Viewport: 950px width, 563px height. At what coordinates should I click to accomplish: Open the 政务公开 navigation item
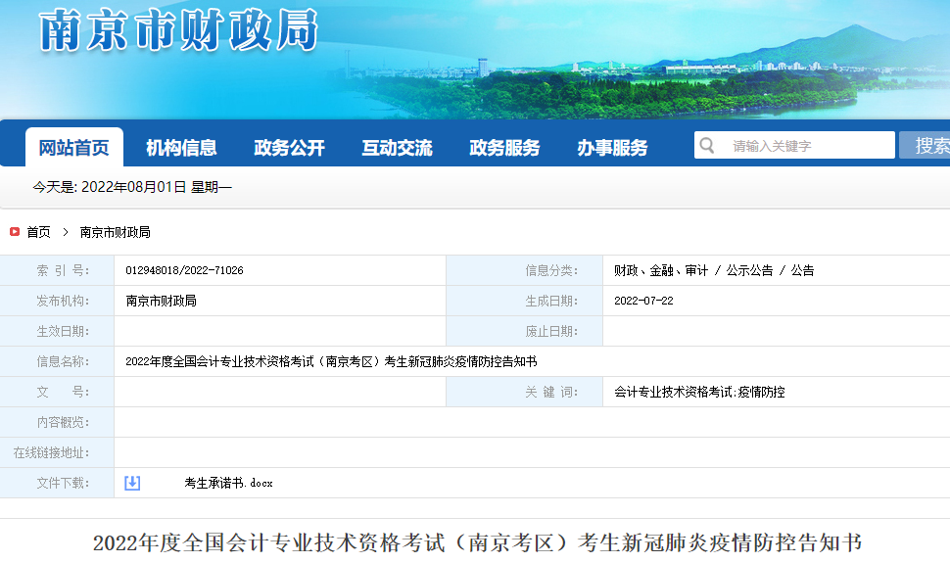[289, 148]
